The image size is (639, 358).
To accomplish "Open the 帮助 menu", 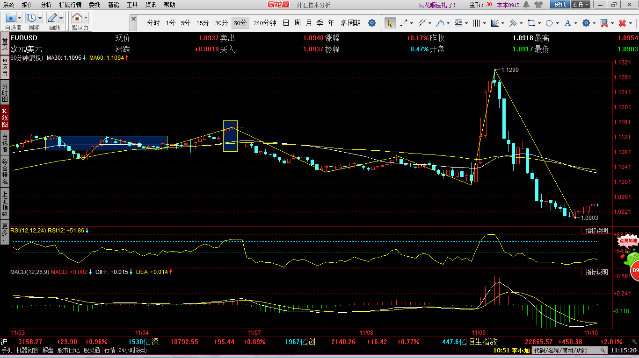I will coord(169,5).
